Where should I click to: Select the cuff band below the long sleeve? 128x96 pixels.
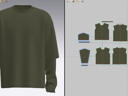85,65
